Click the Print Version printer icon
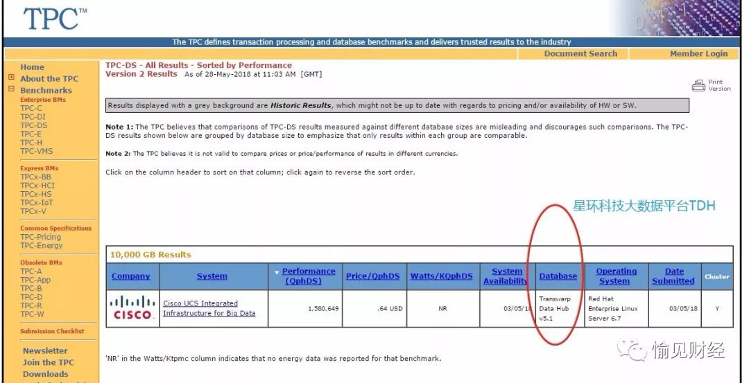The height and width of the screenshot is (383, 749). (698, 85)
